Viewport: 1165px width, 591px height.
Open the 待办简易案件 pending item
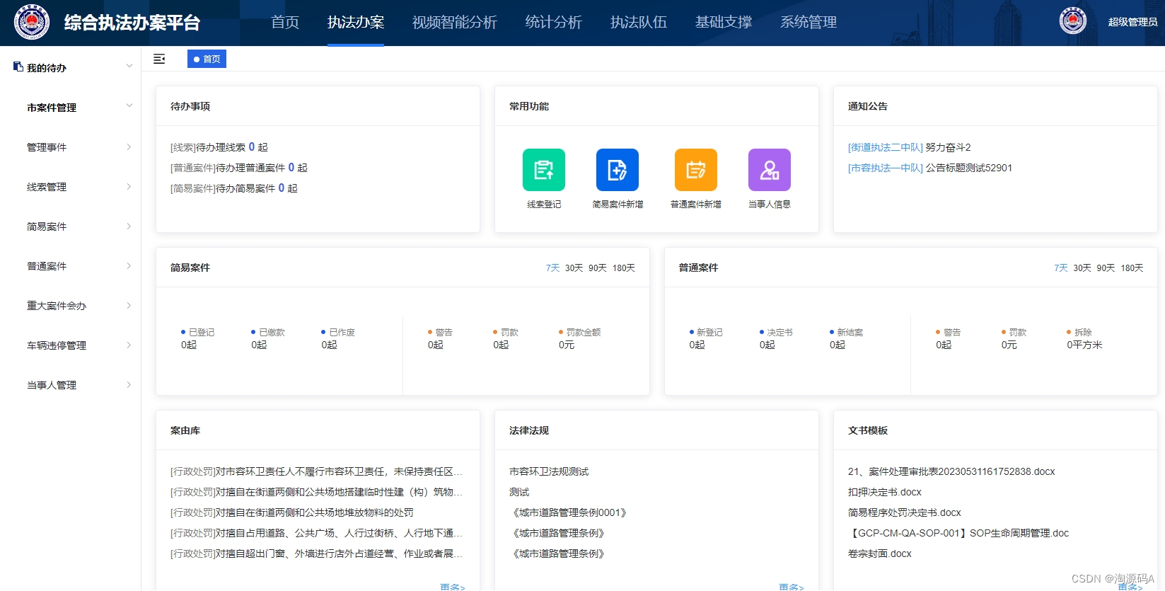[234, 188]
